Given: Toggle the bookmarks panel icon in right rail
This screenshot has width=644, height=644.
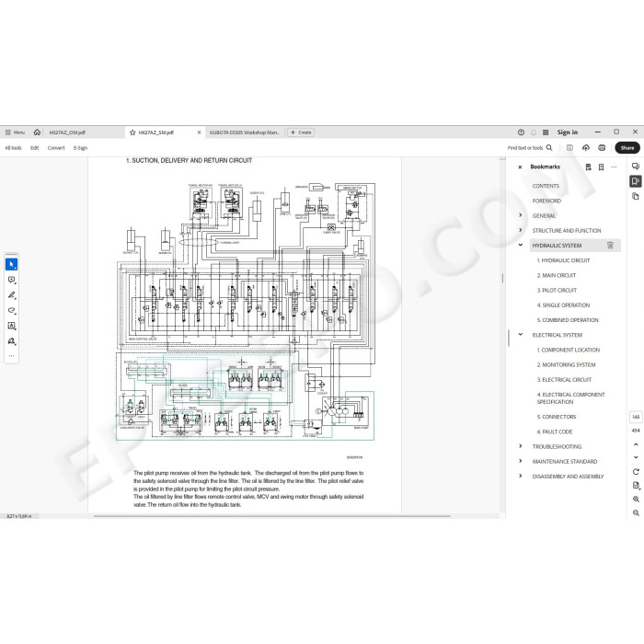Looking at the screenshot, I should (x=636, y=181).
